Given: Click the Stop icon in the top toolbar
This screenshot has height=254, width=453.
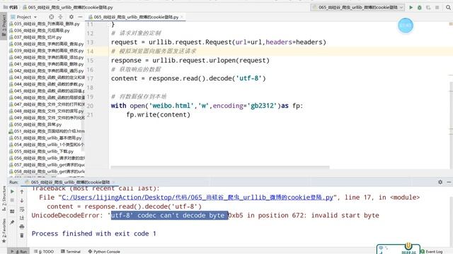Looking at the screenshot, I should pos(437,8).
